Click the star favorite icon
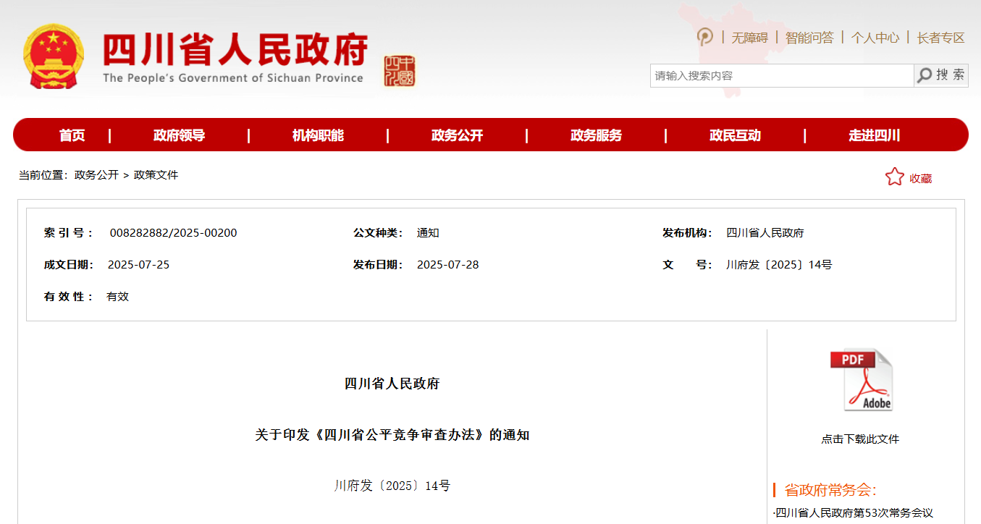Screen dimensions: 981x524 pyautogui.click(x=895, y=177)
